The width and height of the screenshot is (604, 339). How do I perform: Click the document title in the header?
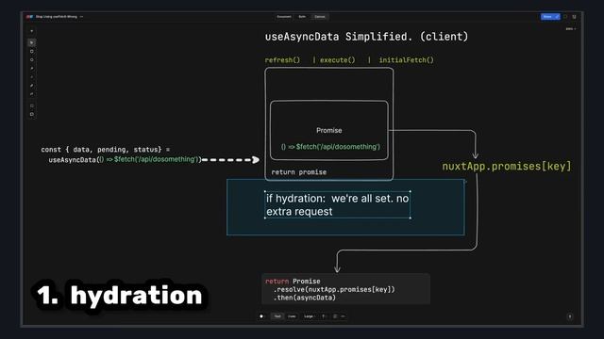pos(57,17)
